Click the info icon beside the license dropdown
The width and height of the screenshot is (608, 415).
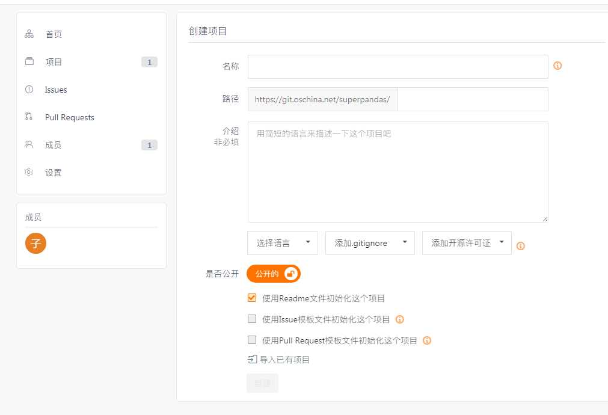(521, 246)
